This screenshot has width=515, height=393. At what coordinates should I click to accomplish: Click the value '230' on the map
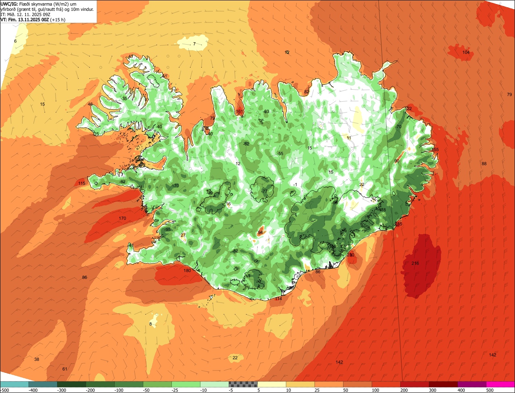pos(350,255)
